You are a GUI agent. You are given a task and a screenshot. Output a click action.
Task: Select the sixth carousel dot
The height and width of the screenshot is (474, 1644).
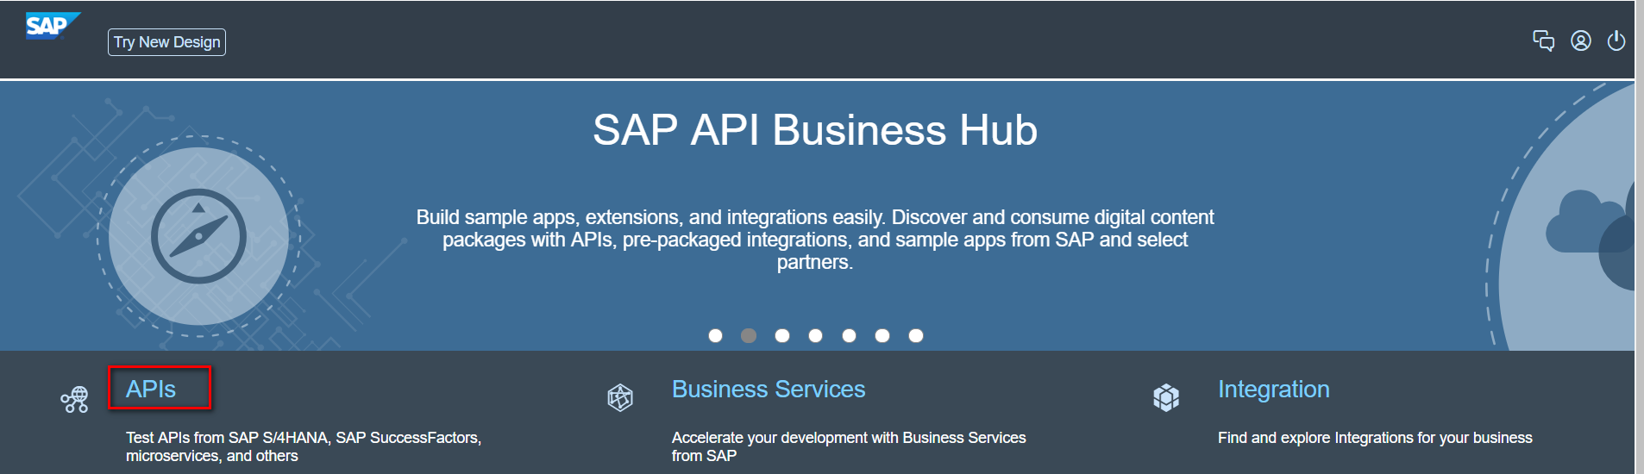pos(882,335)
